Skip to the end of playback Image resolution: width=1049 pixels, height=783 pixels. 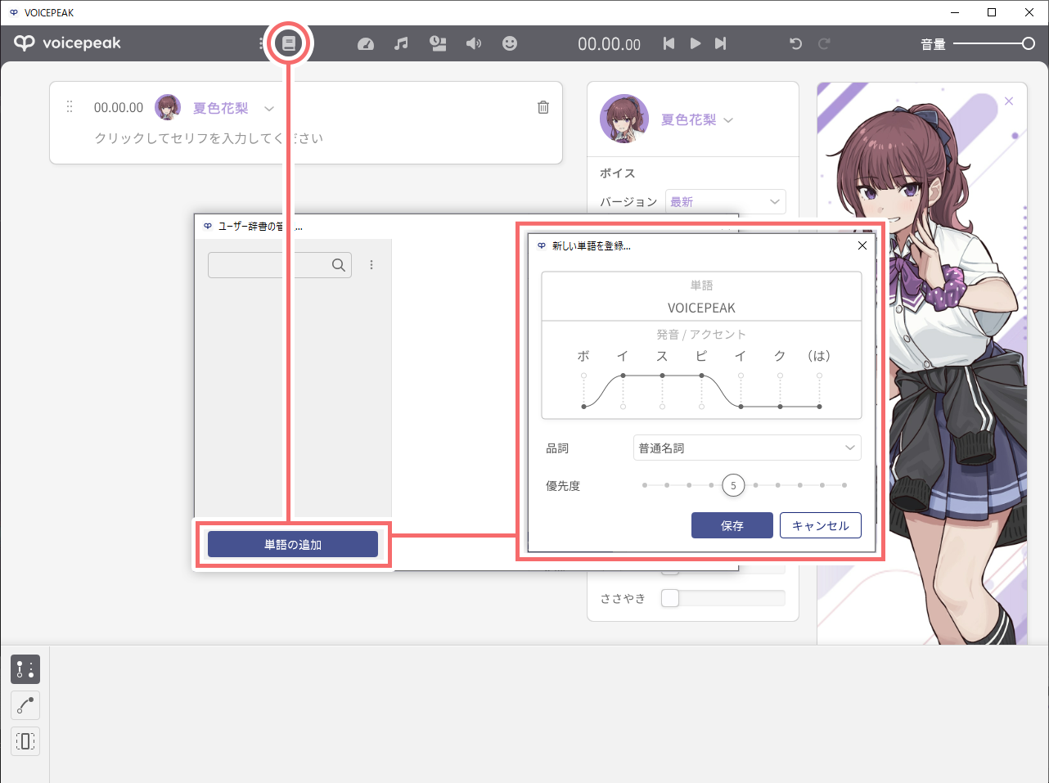[x=720, y=43]
